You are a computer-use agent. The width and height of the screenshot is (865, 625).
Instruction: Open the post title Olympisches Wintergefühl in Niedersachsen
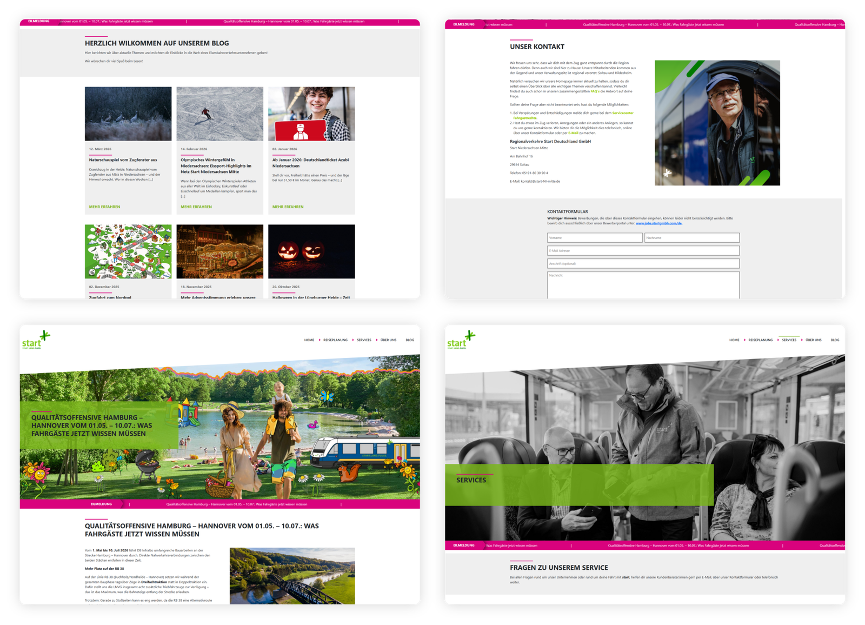pyautogui.click(x=216, y=166)
